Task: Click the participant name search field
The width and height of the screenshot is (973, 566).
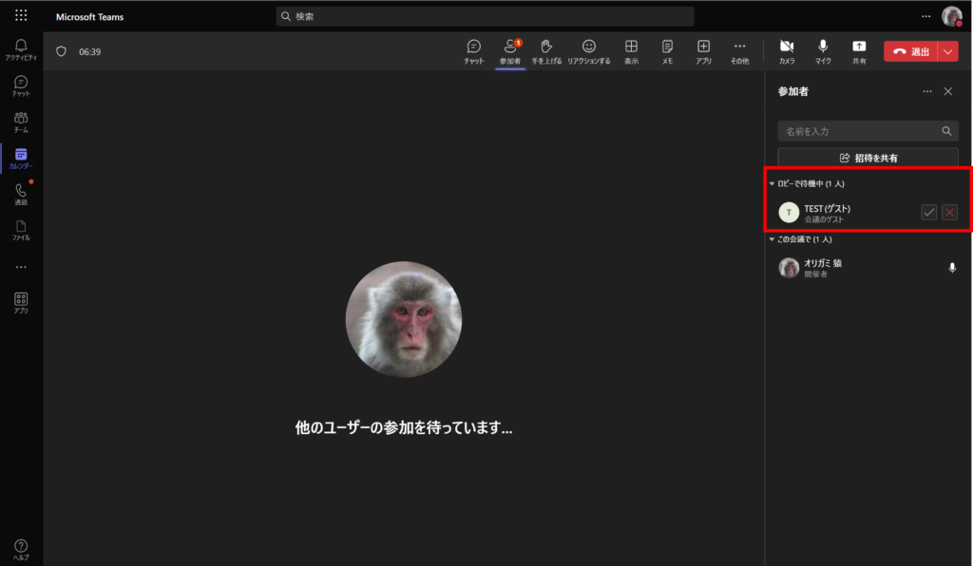Action: [x=855, y=131]
